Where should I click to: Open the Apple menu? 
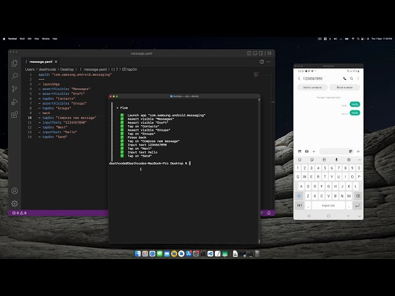click(x=4, y=39)
